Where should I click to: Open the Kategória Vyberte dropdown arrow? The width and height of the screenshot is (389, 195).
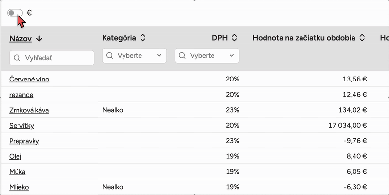click(159, 56)
